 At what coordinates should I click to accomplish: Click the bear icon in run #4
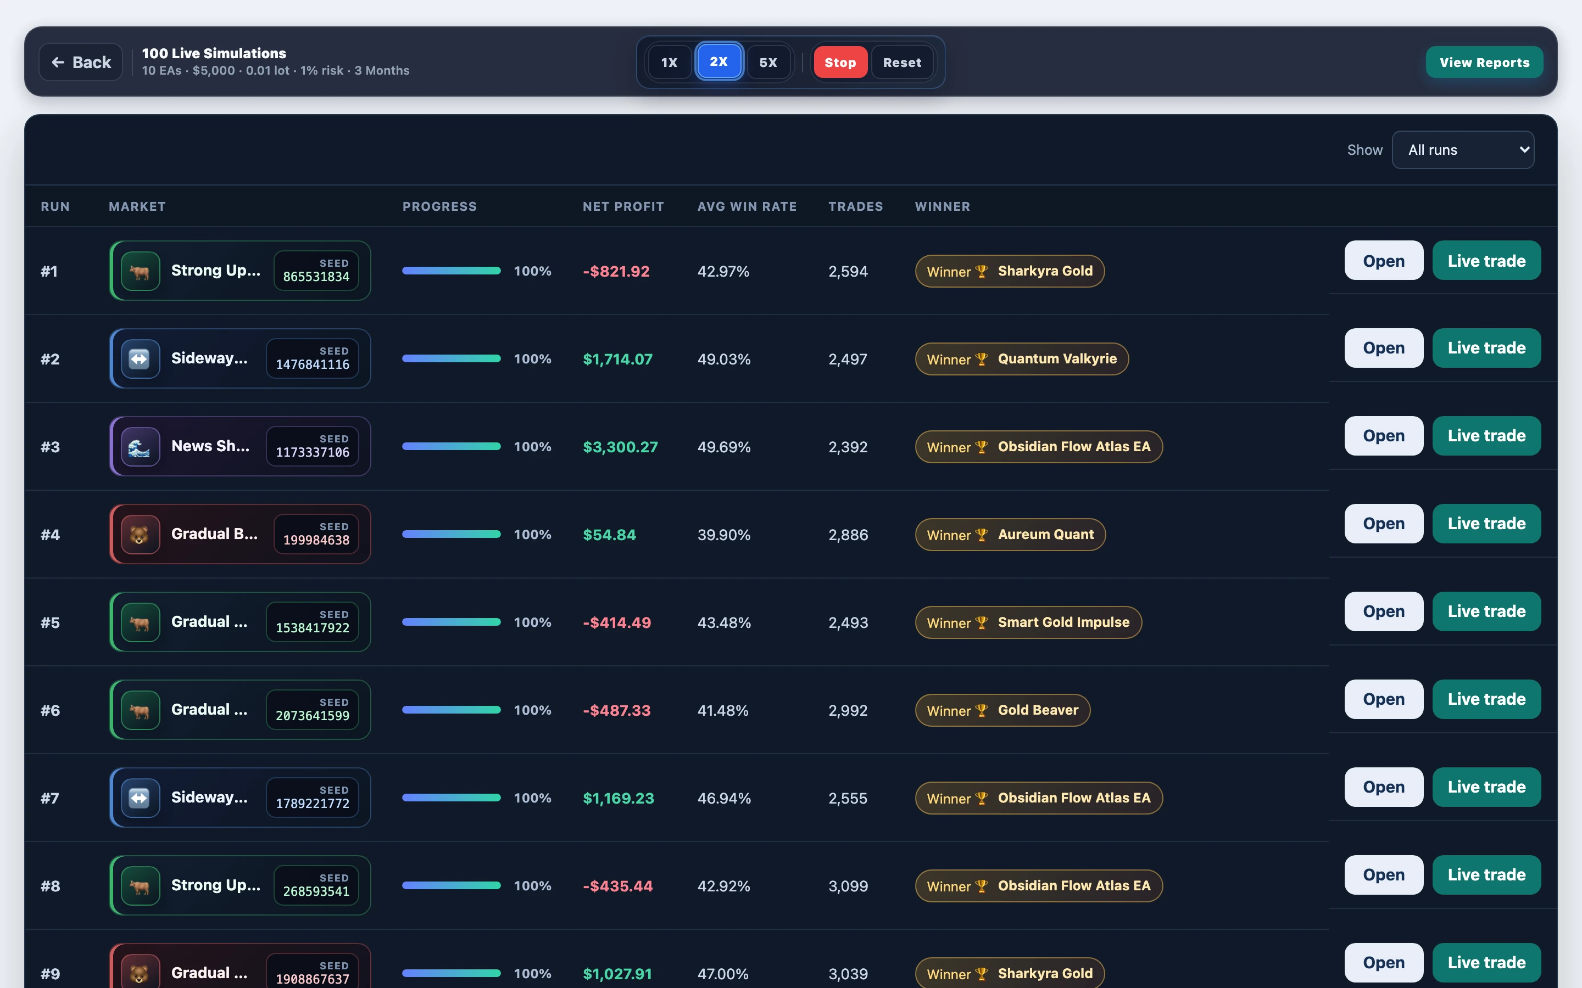(x=140, y=535)
